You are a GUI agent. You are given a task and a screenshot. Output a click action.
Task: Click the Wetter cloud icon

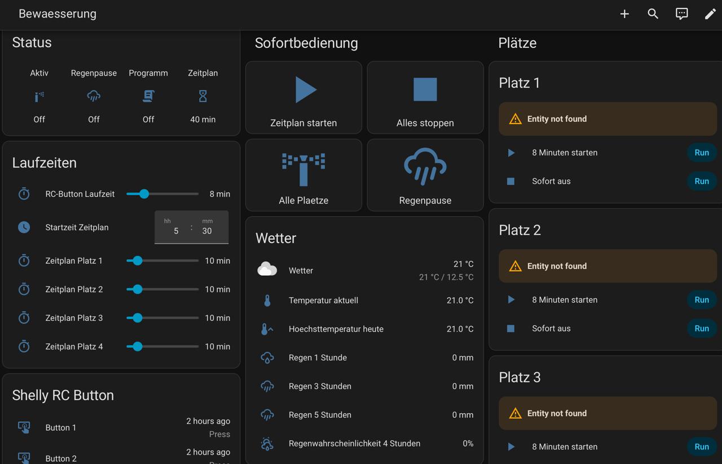267,269
